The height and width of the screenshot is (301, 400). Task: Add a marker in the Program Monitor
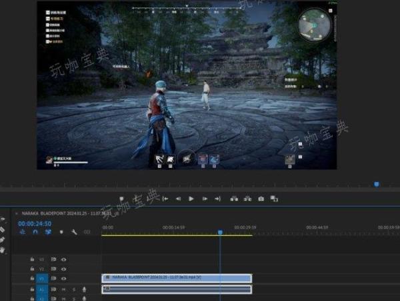121,198
